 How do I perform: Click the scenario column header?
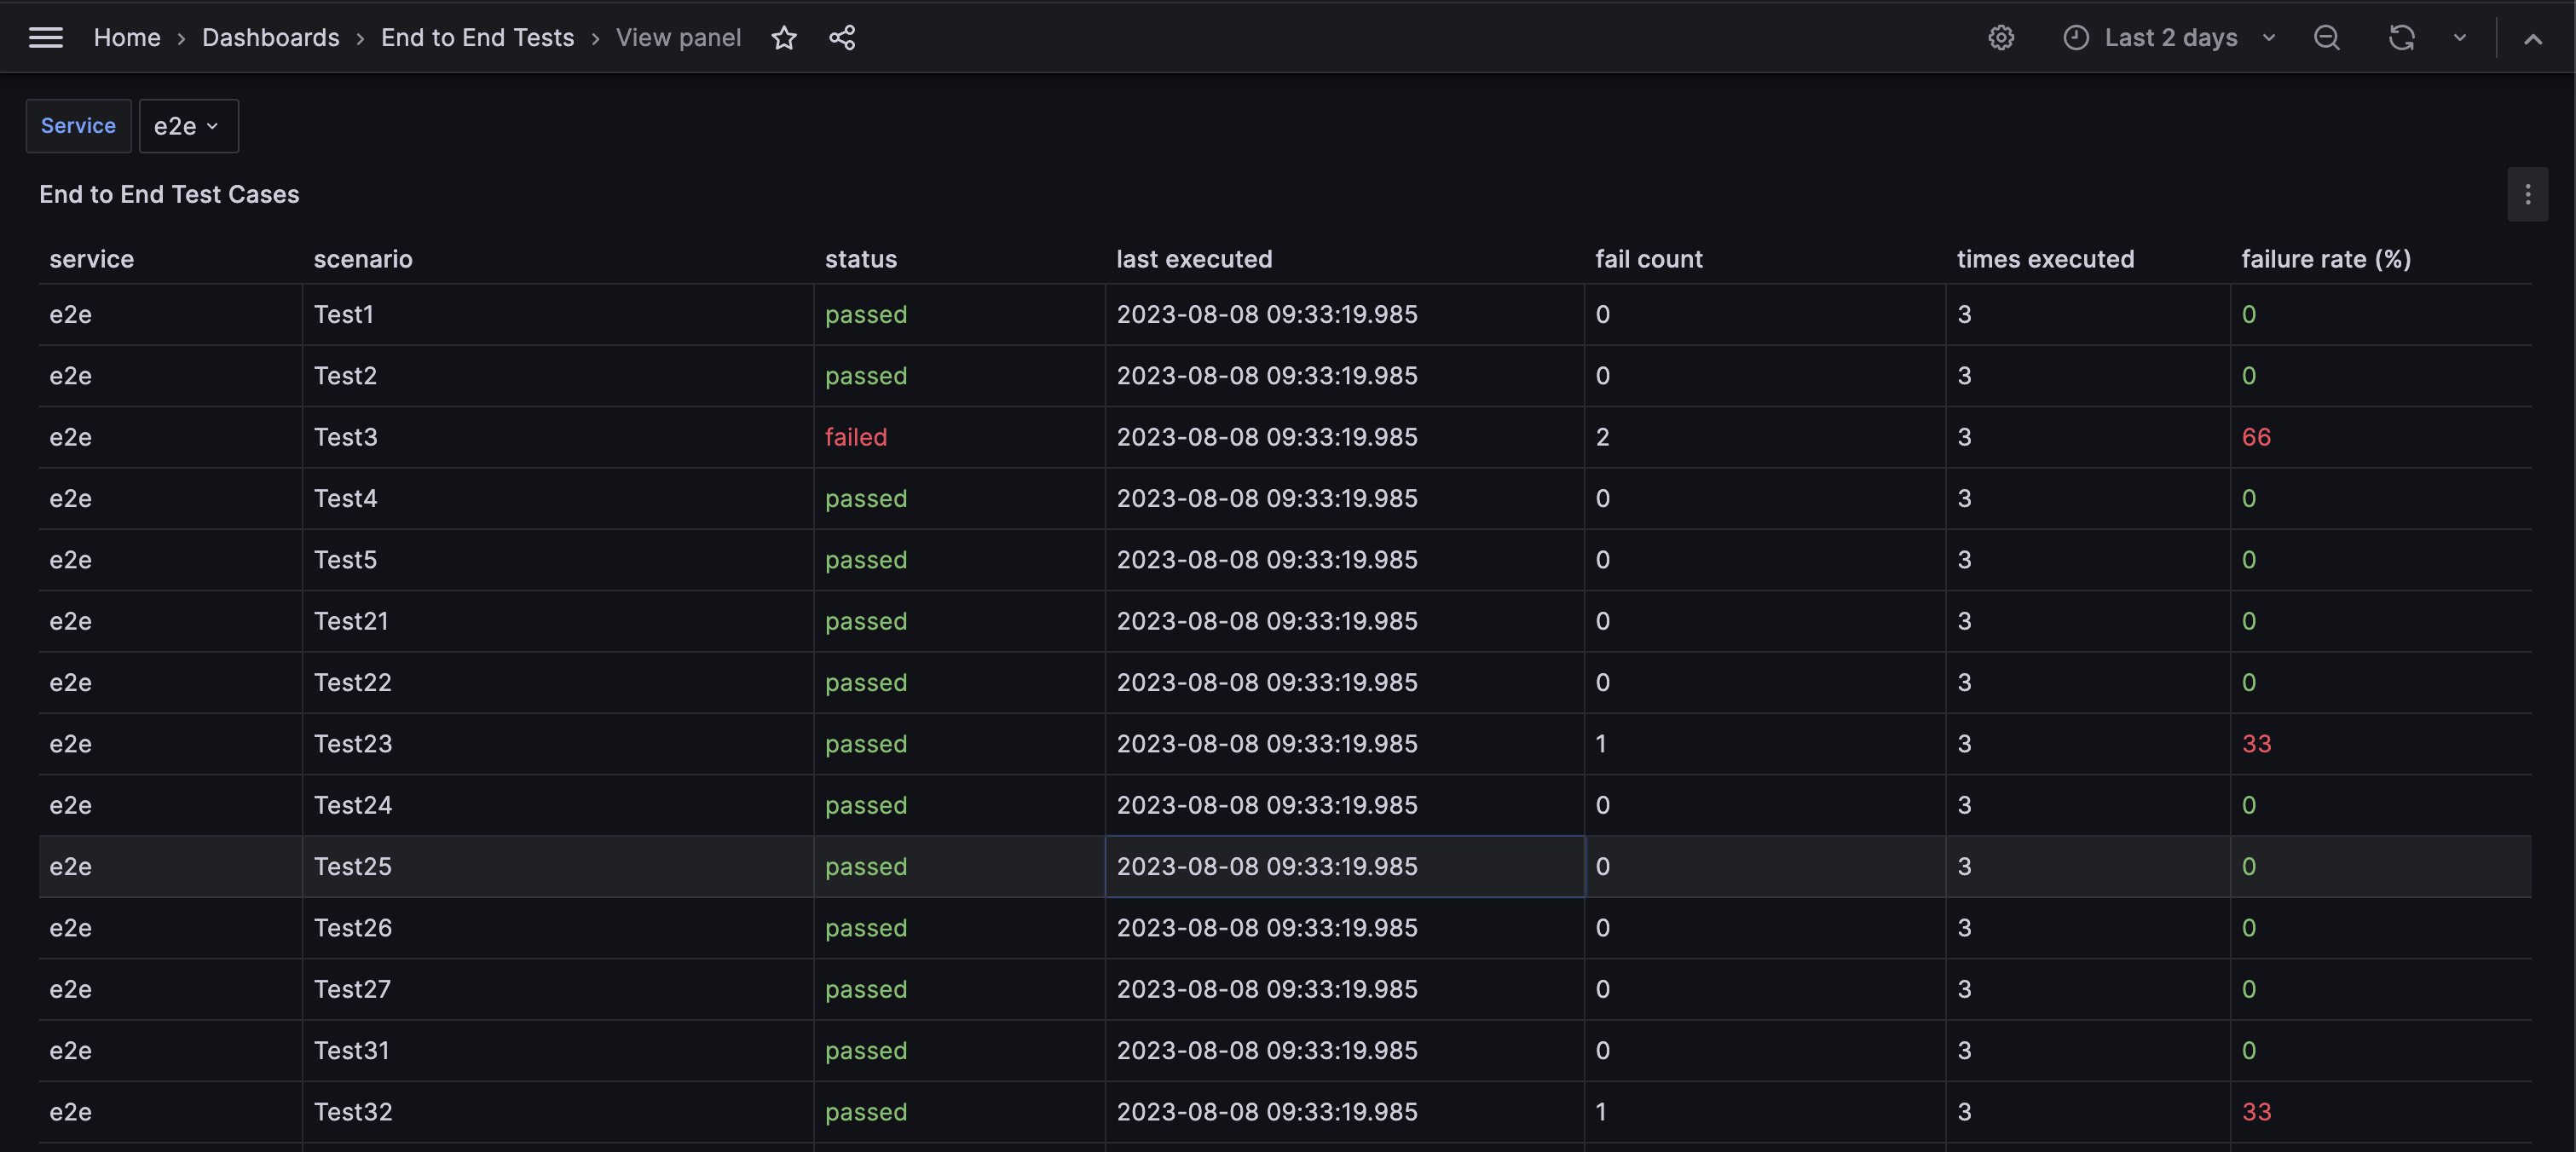click(363, 259)
